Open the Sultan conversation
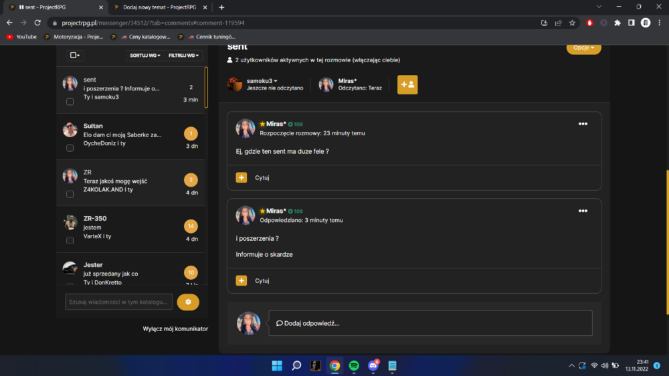This screenshot has height=376, width=669. (130, 136)
